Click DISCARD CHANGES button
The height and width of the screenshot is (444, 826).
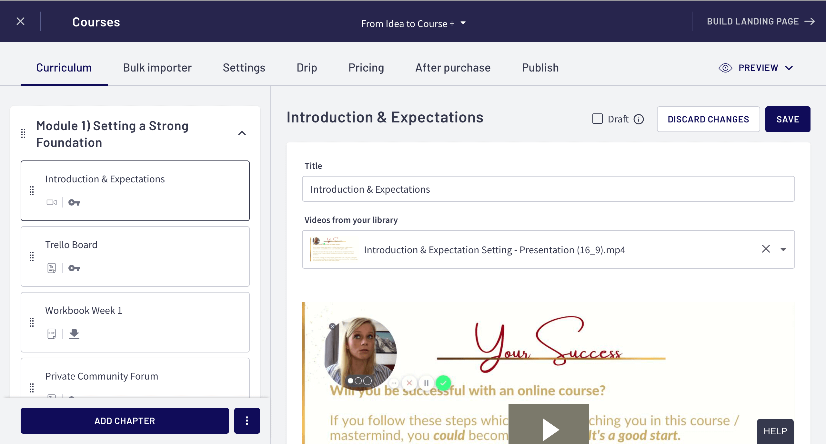[x=708, y=119]
